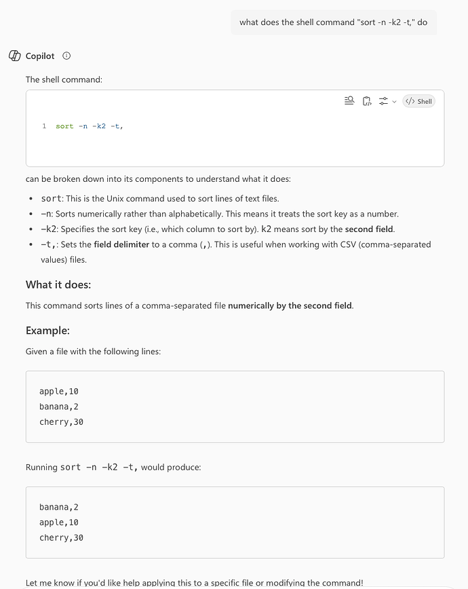Image resolution: width=468 pixels, height=589 pixels.
Task: Click "apple,10" in the input example block
Action: (59, 392)
